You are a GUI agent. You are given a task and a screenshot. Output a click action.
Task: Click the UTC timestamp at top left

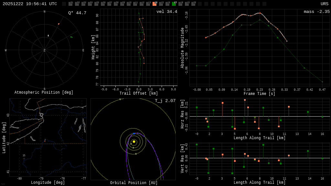coord(30,4)
